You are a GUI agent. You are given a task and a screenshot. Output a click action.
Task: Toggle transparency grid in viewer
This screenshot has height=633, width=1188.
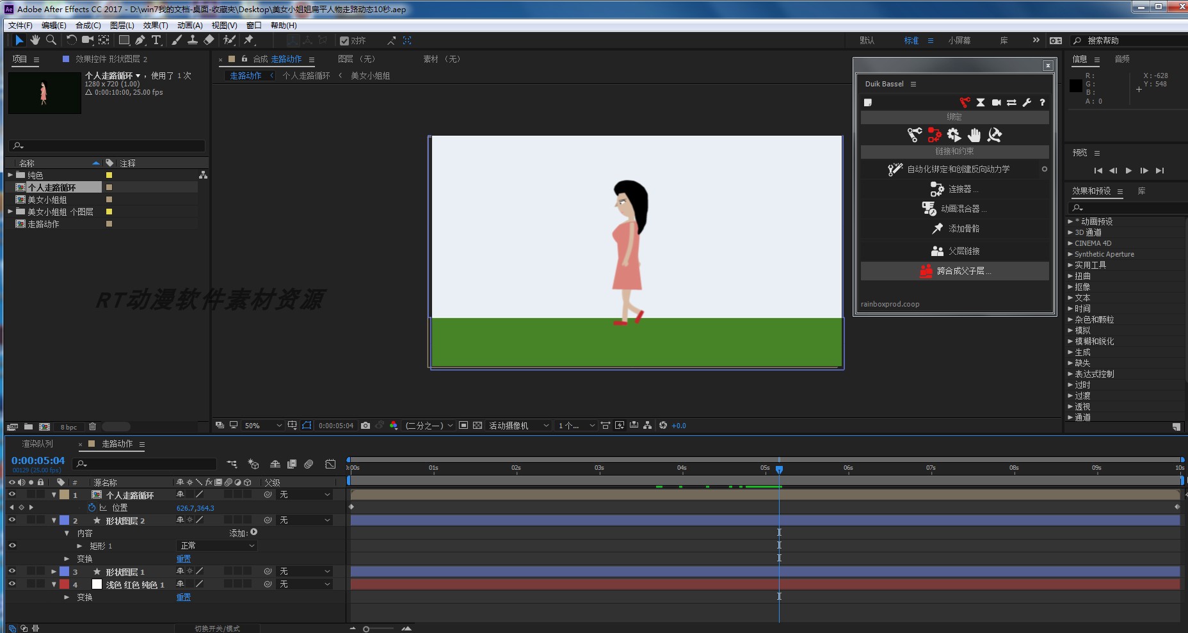(x=478, y=426)
